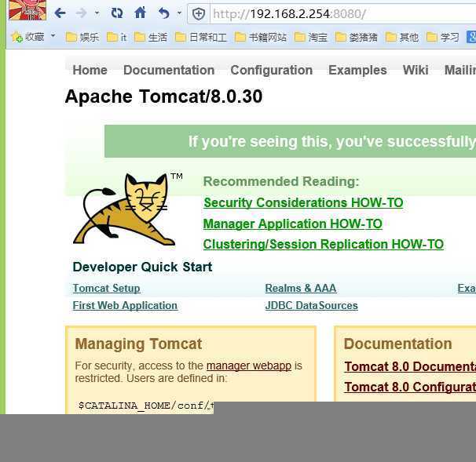Screen dimensions: 476x462
Task: Click the shield security icon in address bar
Action: tap(199, 14)
